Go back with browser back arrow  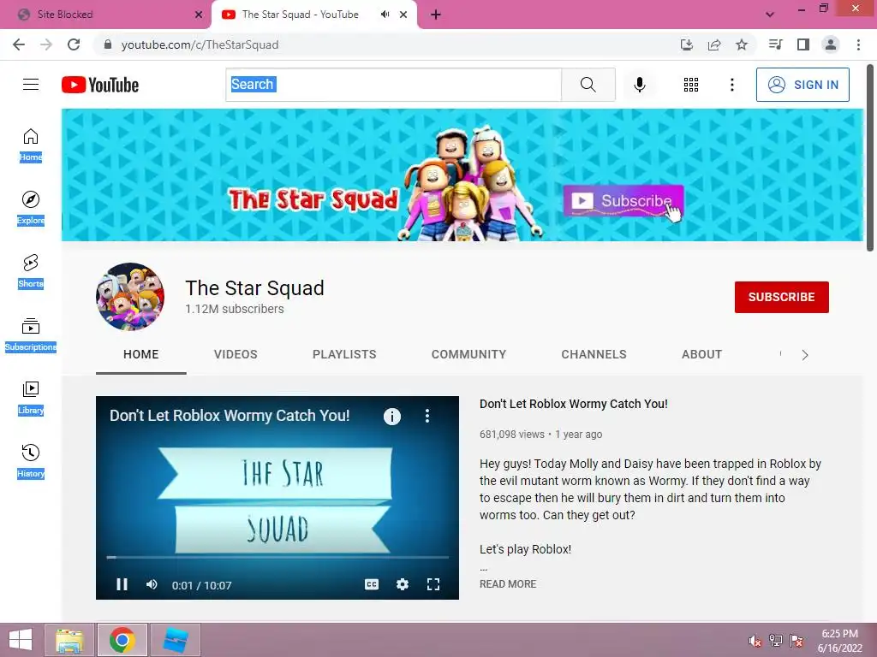pyautogui.click(x=19, y=44)
